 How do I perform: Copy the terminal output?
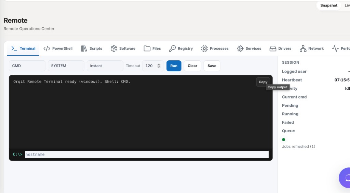click(x=263, y=82)
